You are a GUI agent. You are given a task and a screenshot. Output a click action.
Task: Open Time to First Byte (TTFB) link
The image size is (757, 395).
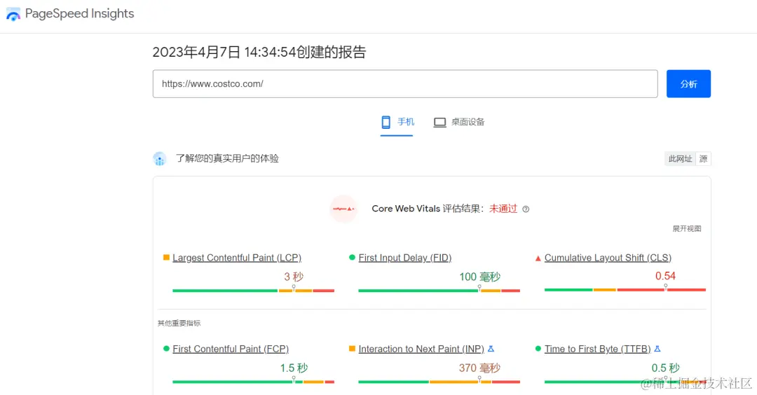click(598, 349)
